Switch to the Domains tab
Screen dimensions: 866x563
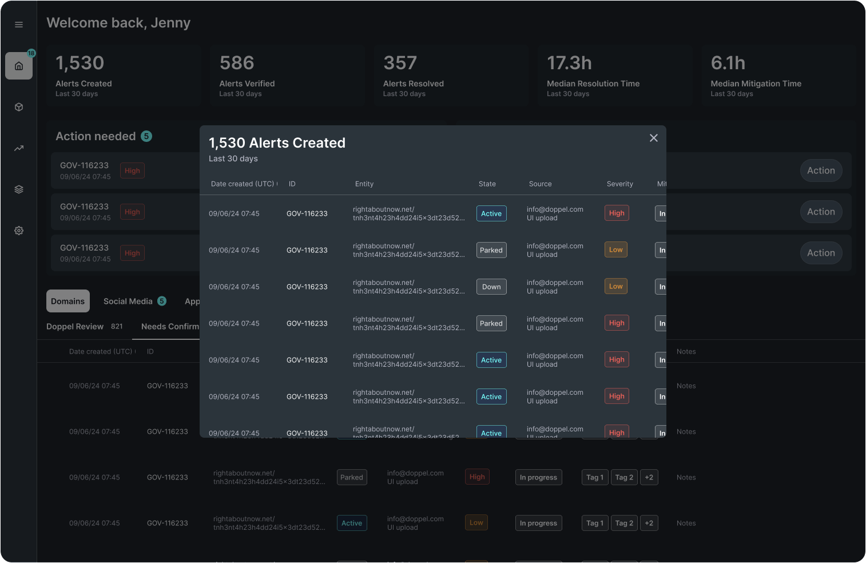click(67, 302)
